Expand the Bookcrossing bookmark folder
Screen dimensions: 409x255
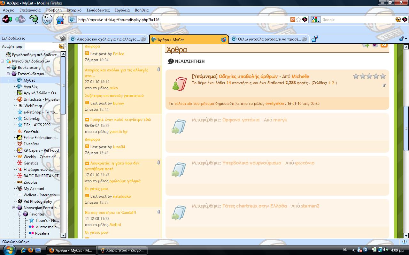point(9,68)
